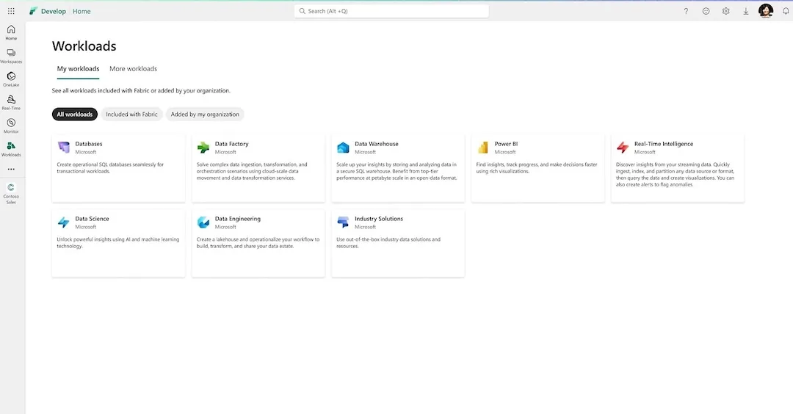Viewport: 793px width, 414px height.
Task: Open OneLake in the left sidebar
Action: click(11, 79)
